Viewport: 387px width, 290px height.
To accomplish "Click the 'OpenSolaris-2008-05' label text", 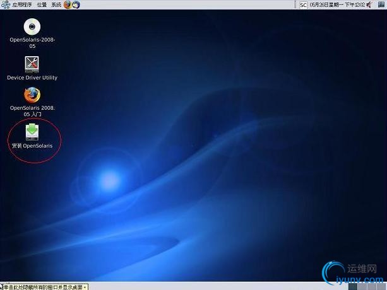I will click(32, 43).
